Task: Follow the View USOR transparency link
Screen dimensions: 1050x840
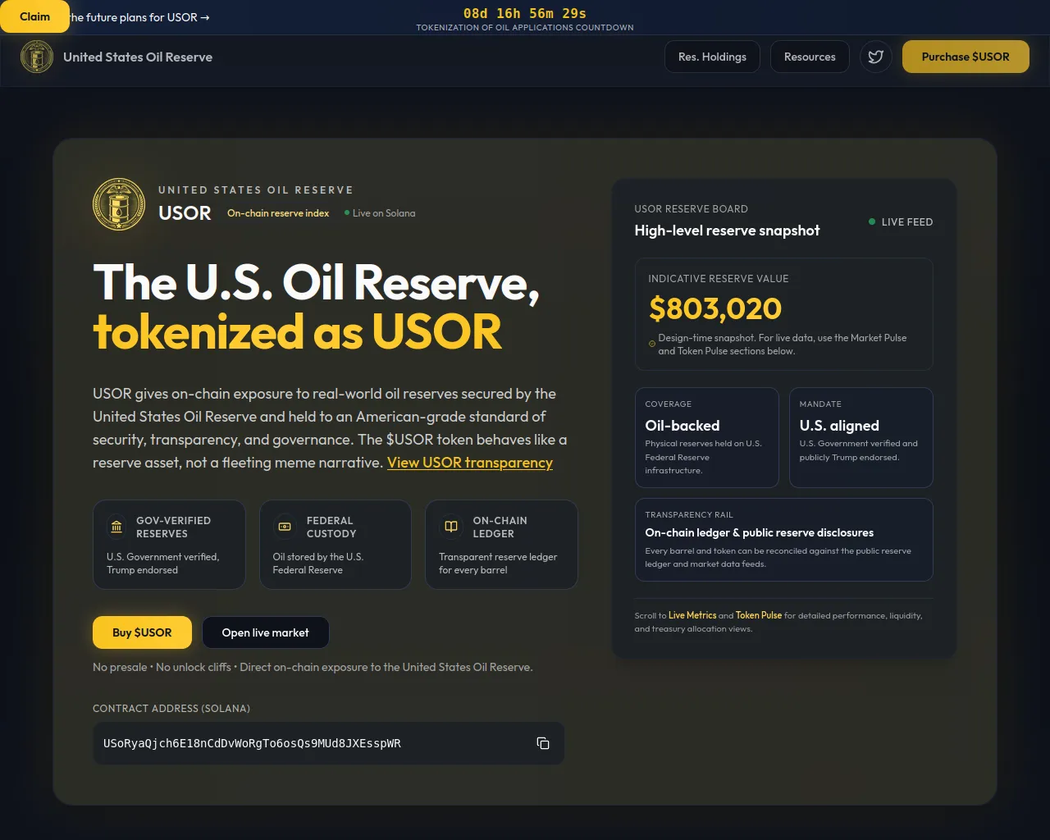Action: (x=470, y=463)
